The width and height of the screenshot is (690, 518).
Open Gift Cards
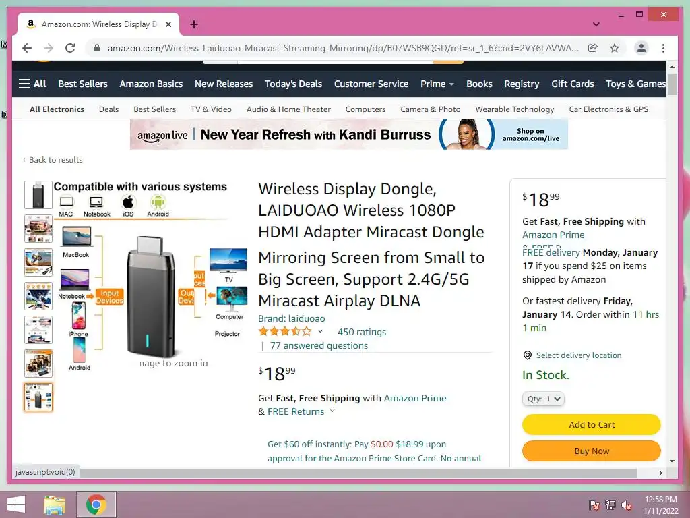(573, 84)
